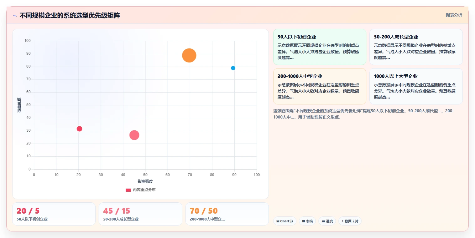
Task: Click the 影响强度 x-axis label
Action: pos(145,181)
